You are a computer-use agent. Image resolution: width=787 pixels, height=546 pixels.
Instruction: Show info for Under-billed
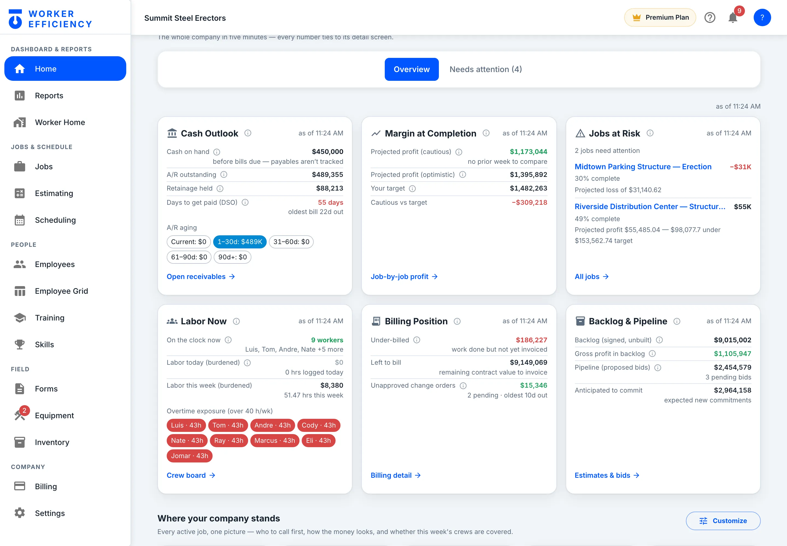point(417,340)
